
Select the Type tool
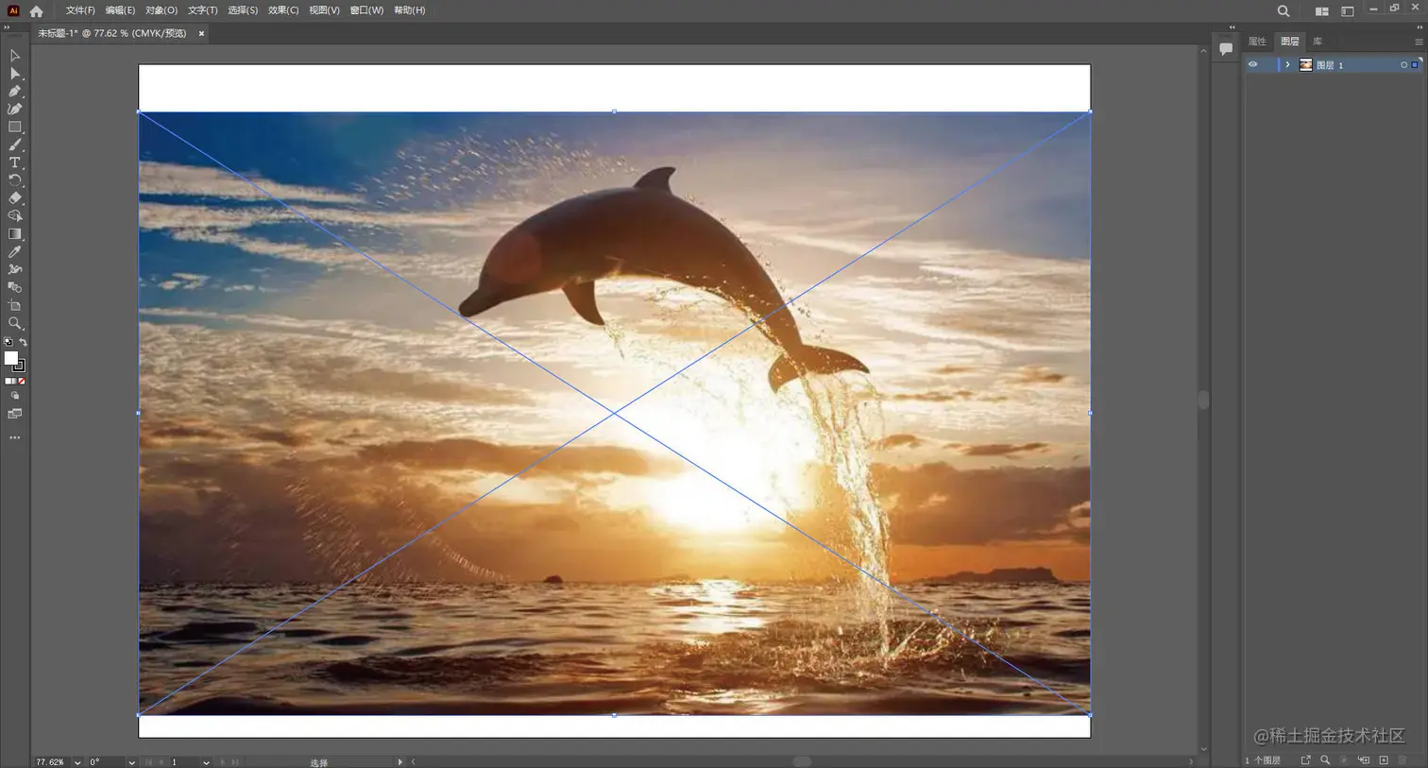pyautogui.click(x=14, y=162)
